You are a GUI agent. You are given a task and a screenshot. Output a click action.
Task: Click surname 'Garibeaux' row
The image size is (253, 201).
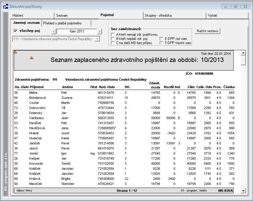click(36, 118)
